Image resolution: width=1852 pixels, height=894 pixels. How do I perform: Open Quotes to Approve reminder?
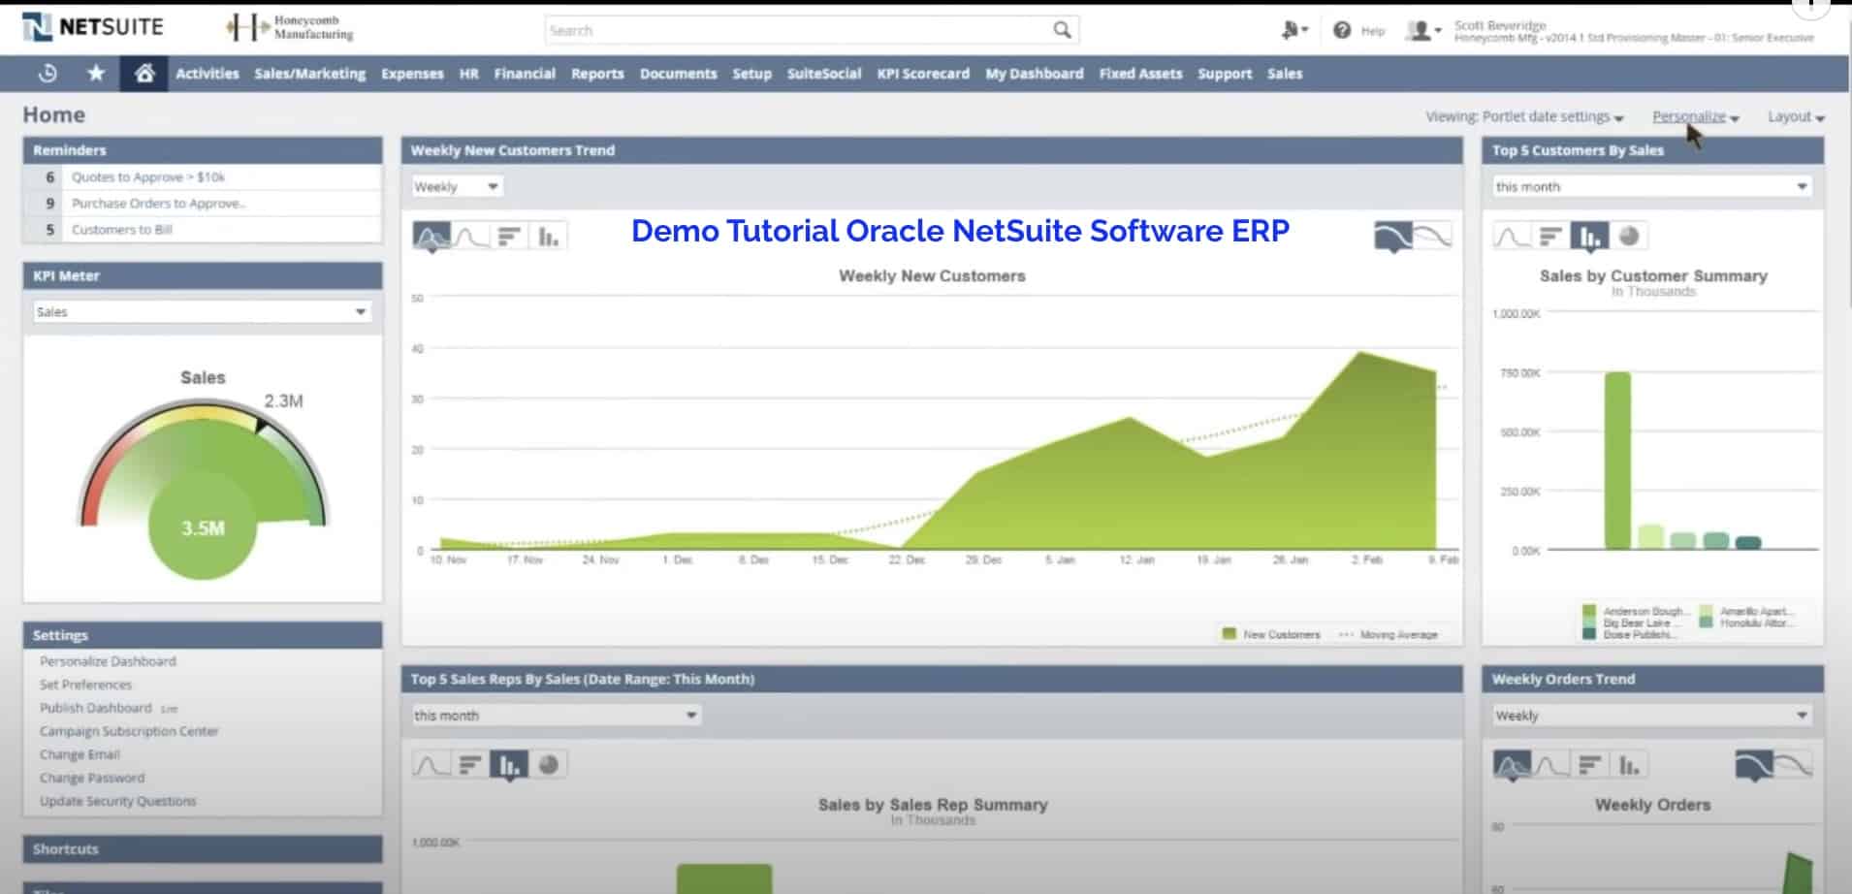[148, 177]
